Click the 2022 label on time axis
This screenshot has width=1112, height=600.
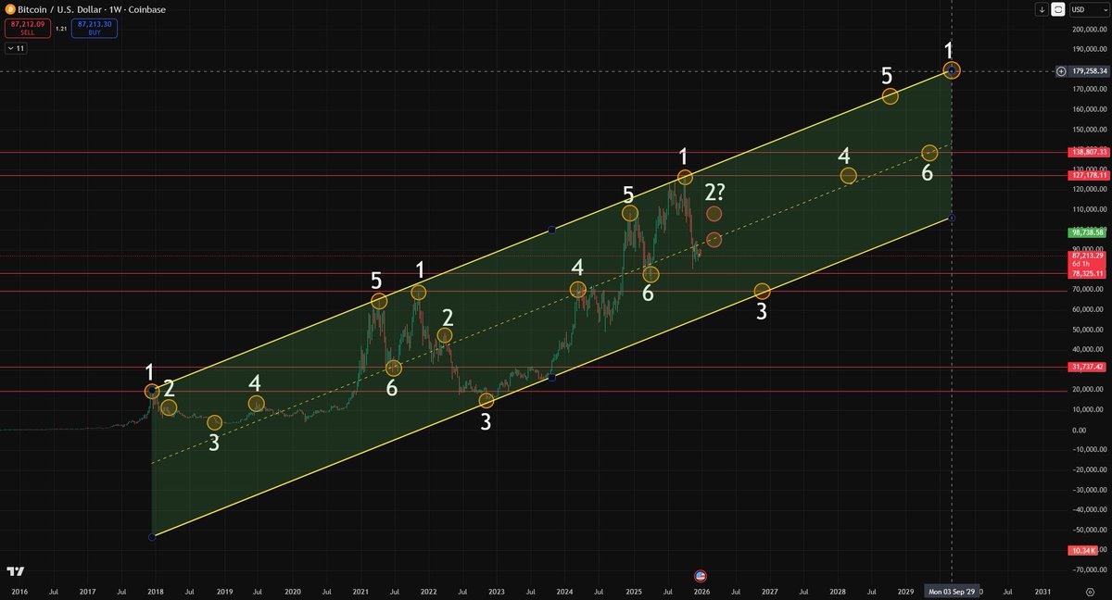pyautogui.click(x=427, y=590)
